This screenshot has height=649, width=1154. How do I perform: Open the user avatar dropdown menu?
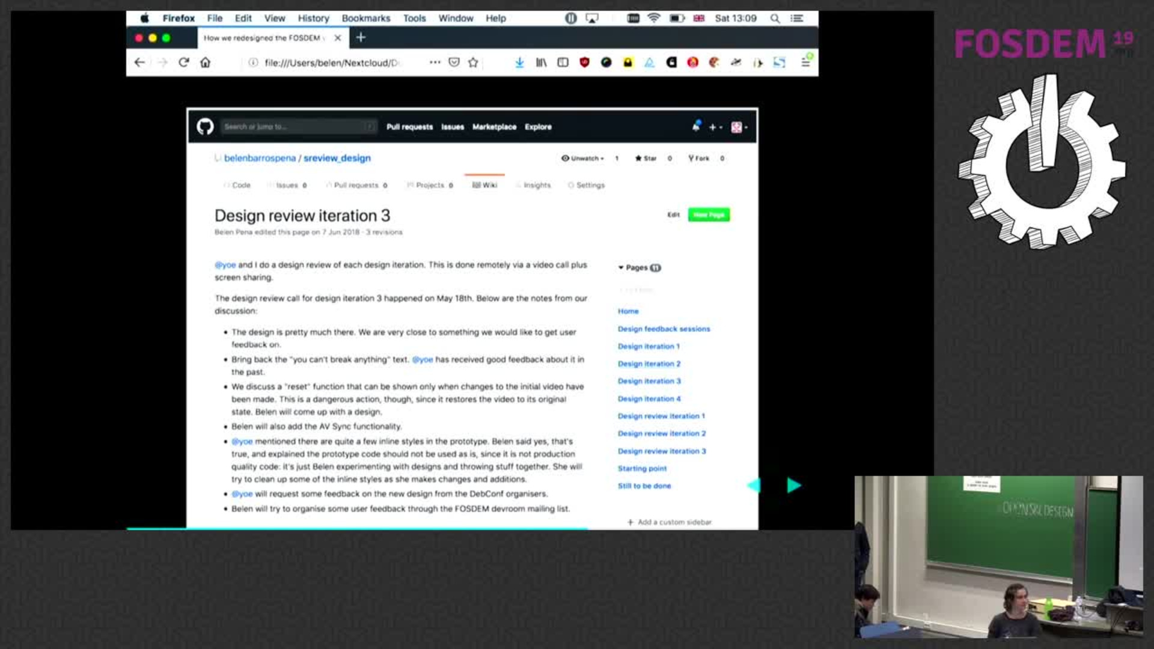pos(739,127)
